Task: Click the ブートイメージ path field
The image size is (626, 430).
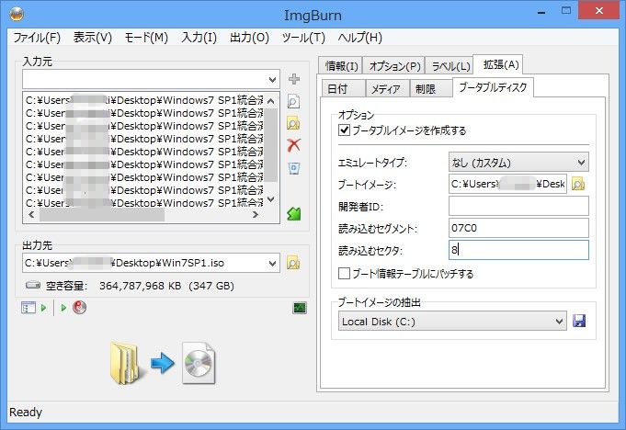Action: (x=507, y=184)
